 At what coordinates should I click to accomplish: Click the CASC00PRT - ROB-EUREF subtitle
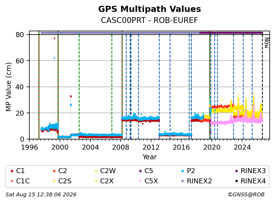click(x=149, y=20)
